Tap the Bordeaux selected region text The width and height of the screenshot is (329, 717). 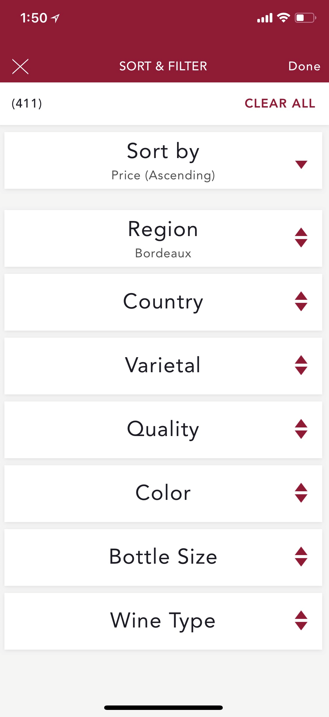[x=163, y=253]
